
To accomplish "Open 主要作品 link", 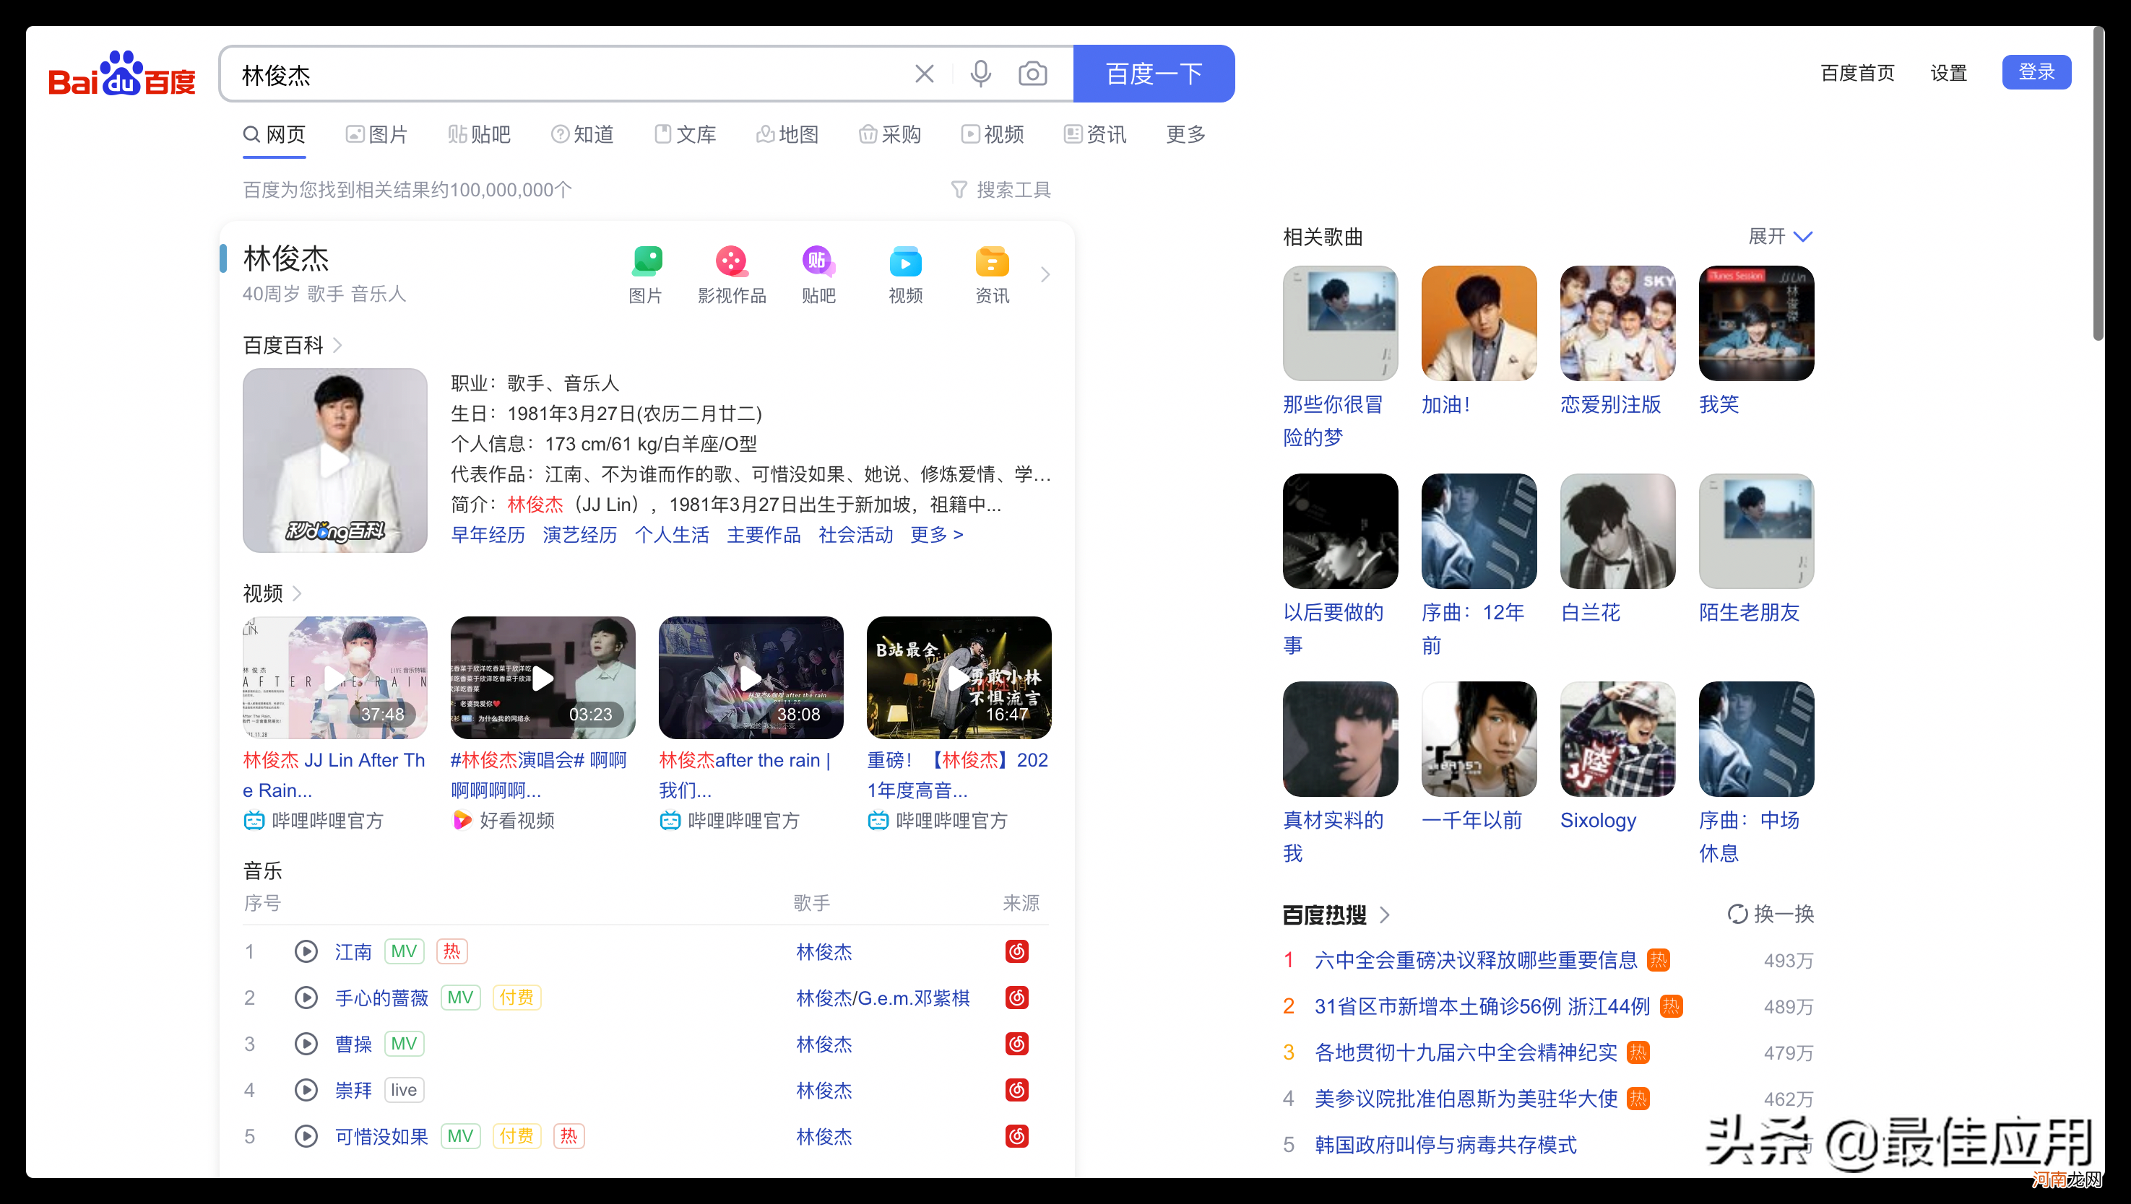I will [x=763, y=534].
